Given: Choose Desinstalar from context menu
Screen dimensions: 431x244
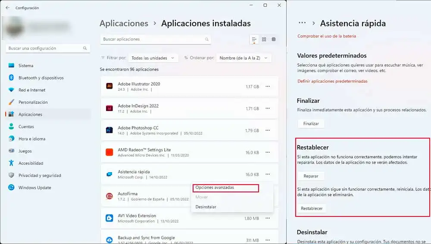Looking at the screenshot, I should (x=206, y=207).
